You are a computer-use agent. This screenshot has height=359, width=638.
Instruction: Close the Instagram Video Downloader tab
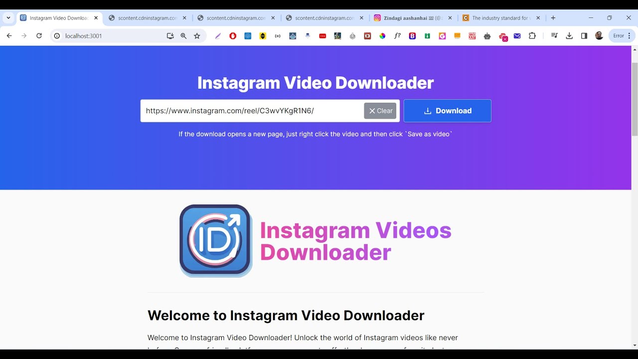coord(96,18)
